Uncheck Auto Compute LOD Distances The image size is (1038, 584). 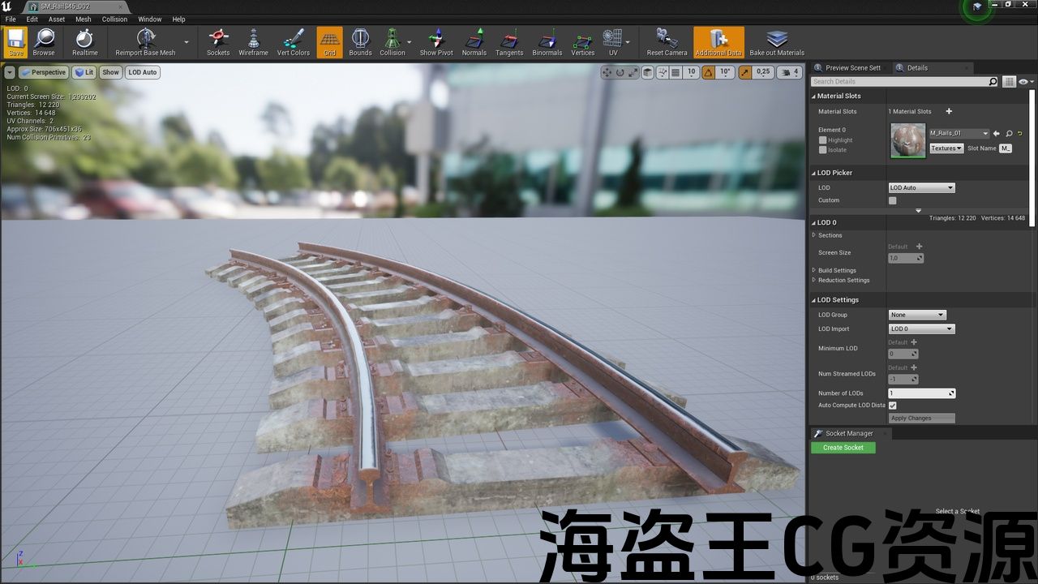pos(893,405)
